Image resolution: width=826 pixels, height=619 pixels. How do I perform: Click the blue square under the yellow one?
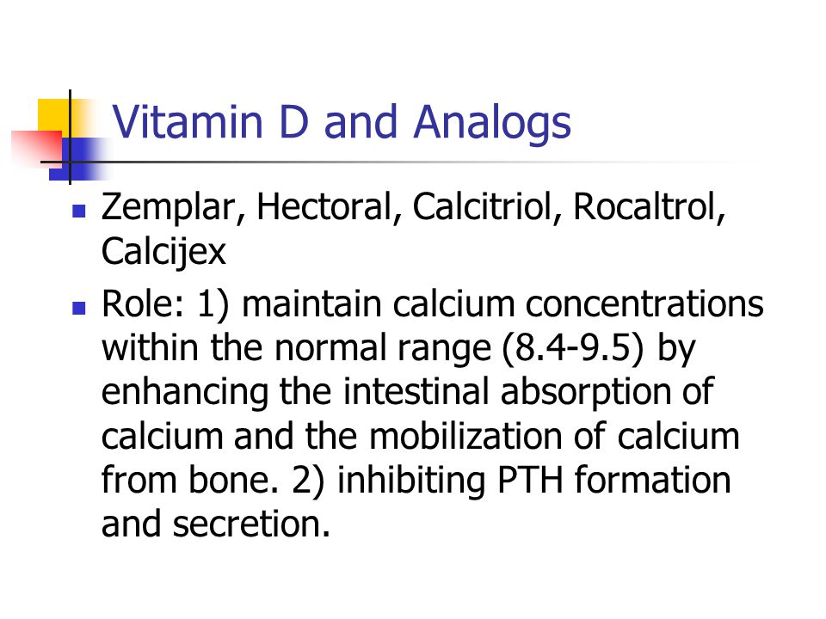coord(79,159)
